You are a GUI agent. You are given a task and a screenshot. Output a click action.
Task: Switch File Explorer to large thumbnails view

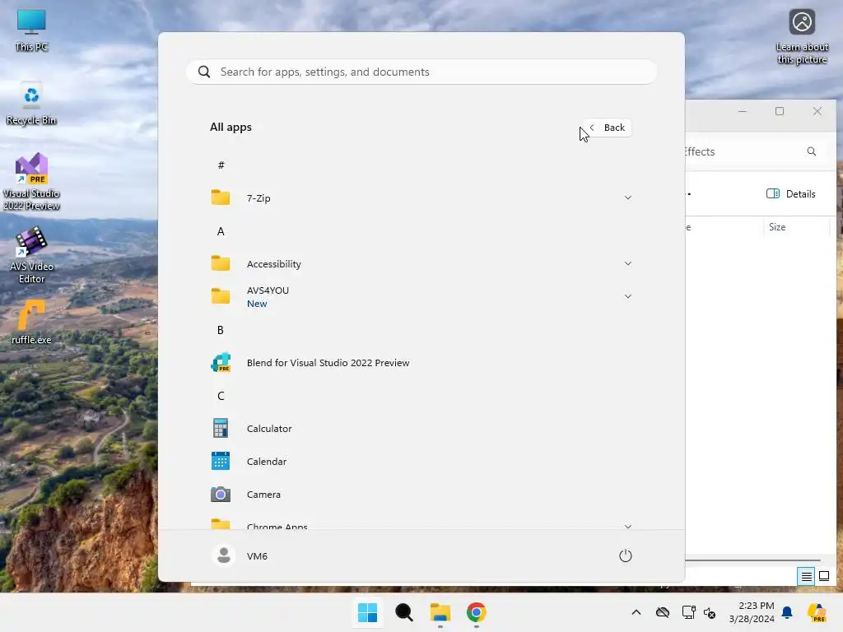(823, 577)
